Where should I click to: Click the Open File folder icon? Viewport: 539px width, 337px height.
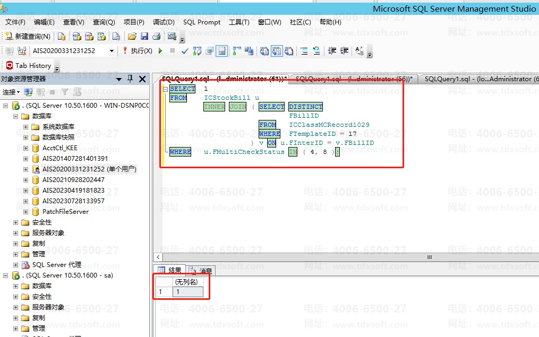132,37
